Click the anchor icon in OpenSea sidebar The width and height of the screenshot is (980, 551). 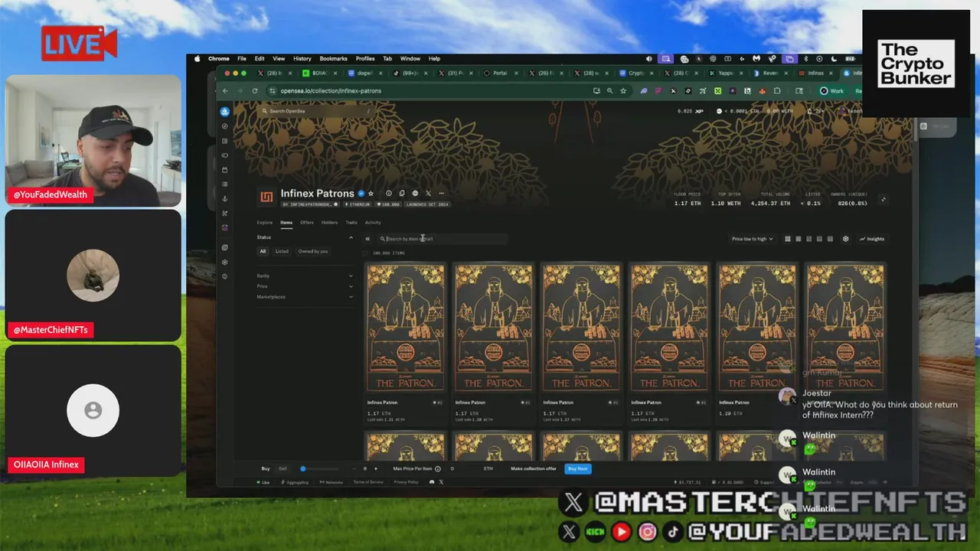click(224, 199)
